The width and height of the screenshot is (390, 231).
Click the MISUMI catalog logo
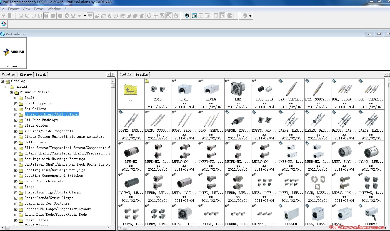[13, 52]
